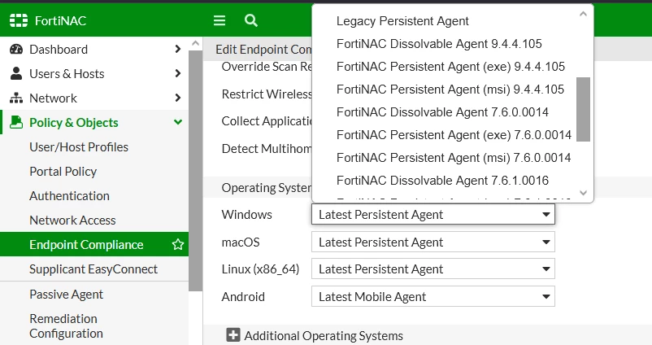
Task: Go to Authentication page
Action: 69,195
